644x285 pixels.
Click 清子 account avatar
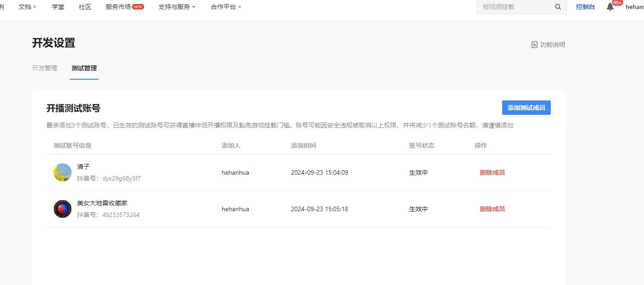pyautogui.click(x=63, y=172)
